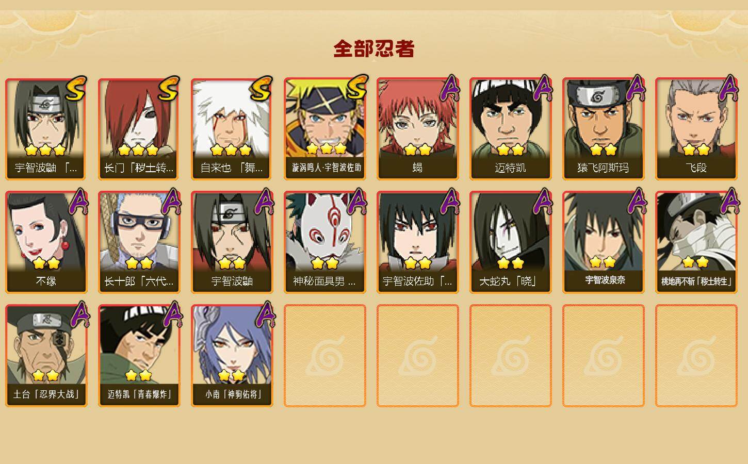Click the S rank badge on S-rank 宇智波鼬 card
The image size is (748, 464).
75,89
